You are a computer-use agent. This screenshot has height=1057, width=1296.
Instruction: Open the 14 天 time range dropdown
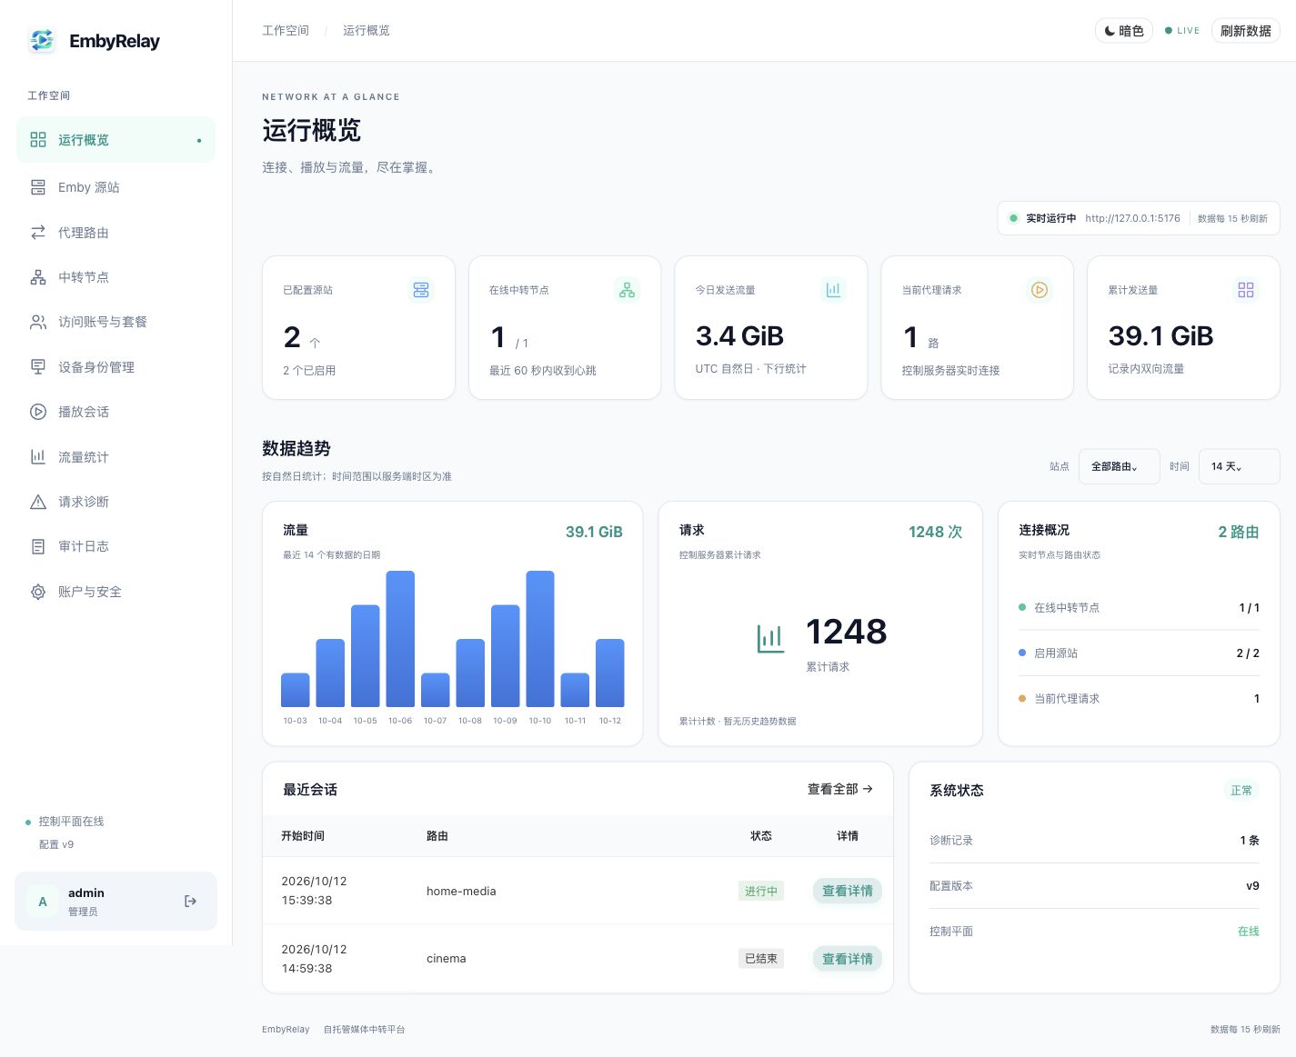[1239, 466]
